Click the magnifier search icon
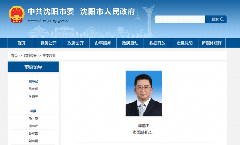This screenshot has height=145, width=240. tap(222, 19)
